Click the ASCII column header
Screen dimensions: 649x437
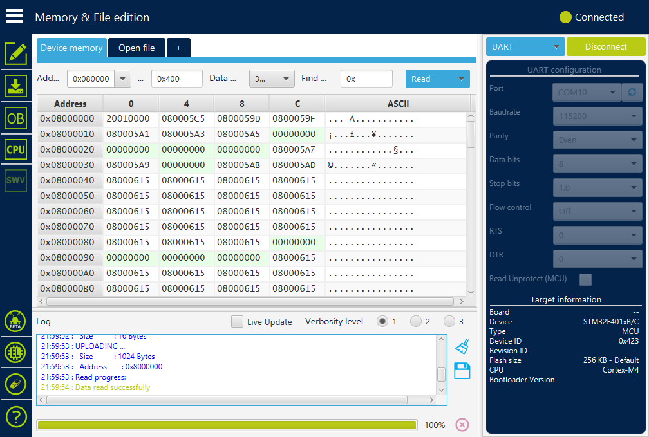coord(398,104)
